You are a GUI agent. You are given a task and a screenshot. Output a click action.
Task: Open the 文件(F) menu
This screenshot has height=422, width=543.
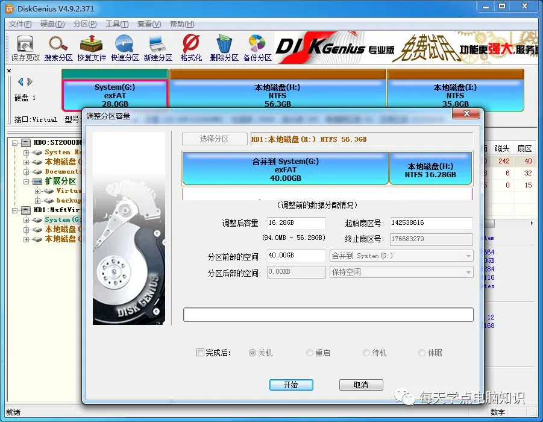tap(20, 24)
